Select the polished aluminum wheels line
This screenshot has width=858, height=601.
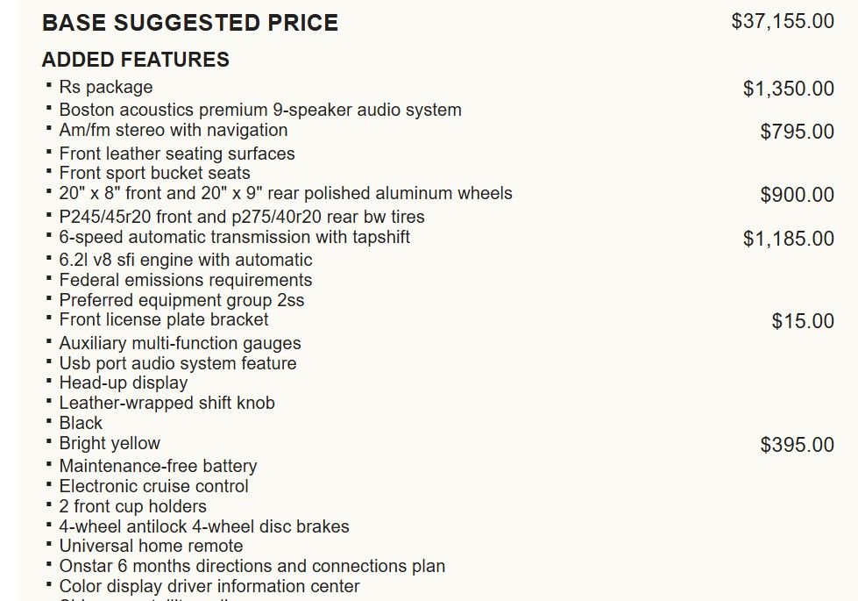point(285,193)
